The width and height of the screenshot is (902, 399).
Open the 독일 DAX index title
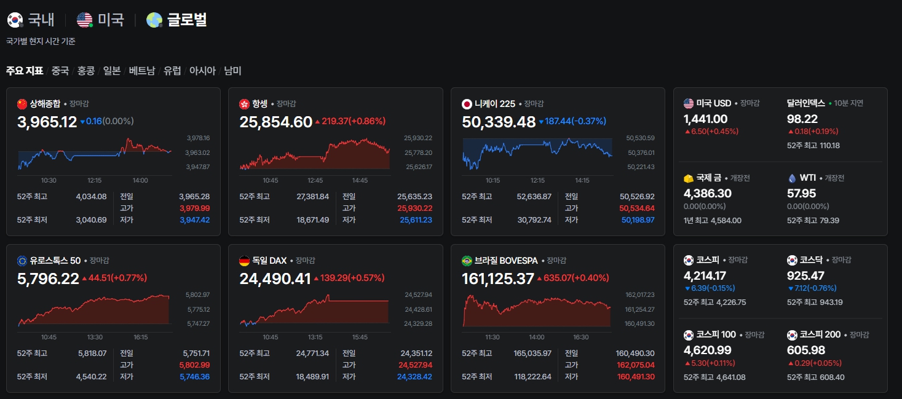pyautogui.click(x=269, y=261)
